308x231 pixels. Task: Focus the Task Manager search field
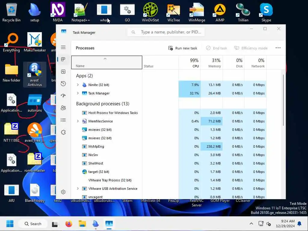tap(166, 32)
